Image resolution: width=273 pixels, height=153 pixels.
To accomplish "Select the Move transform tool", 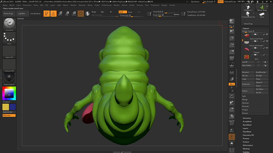I will [60, 13].
